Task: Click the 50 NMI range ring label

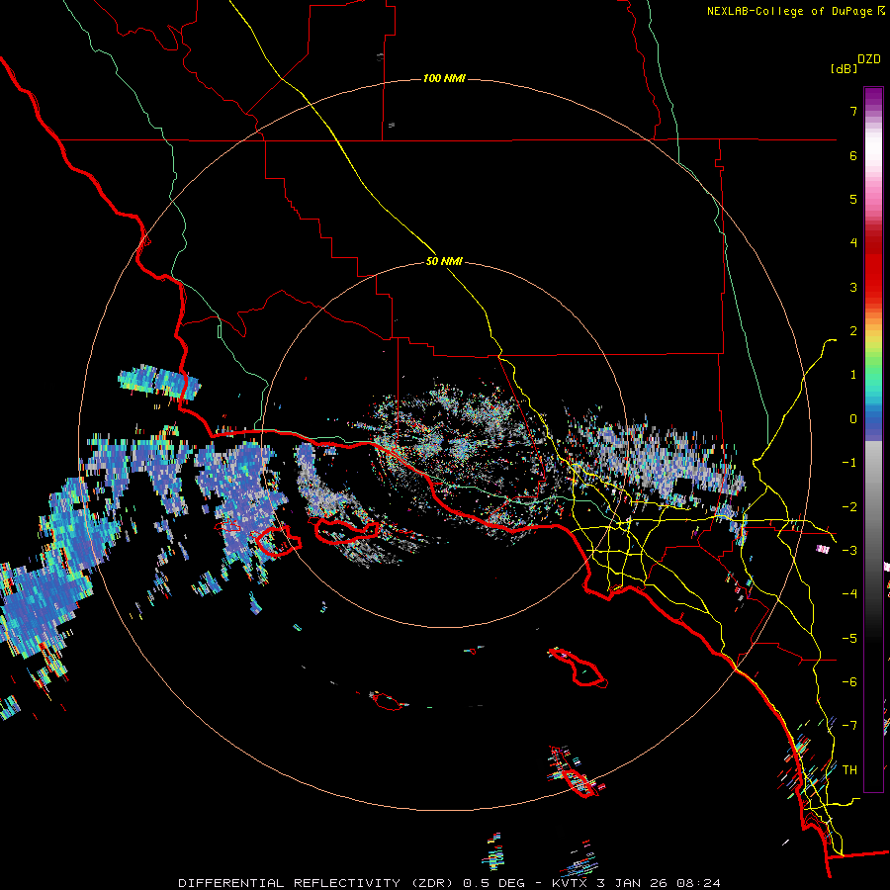Action: click(444, 262)
